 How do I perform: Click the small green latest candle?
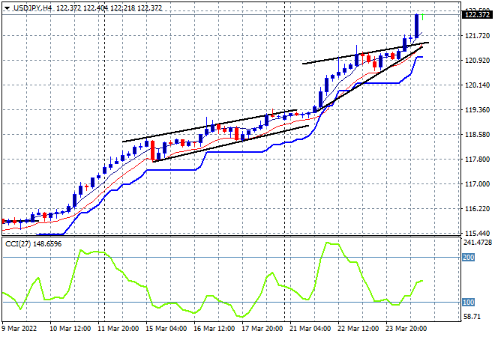coord(423,16)
